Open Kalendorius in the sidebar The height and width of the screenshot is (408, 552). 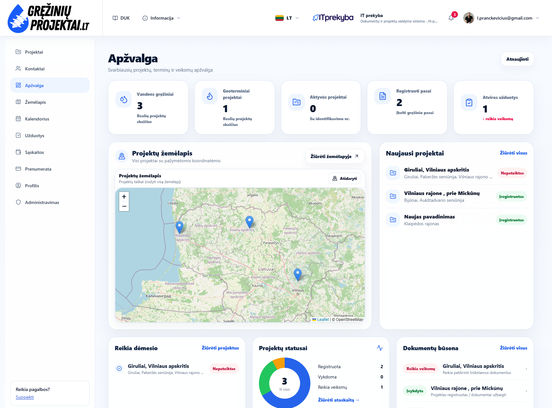[50, 119]
